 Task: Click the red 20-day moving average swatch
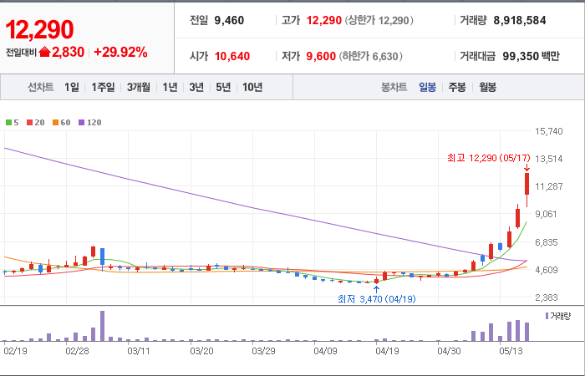click(x=30, y=122)
